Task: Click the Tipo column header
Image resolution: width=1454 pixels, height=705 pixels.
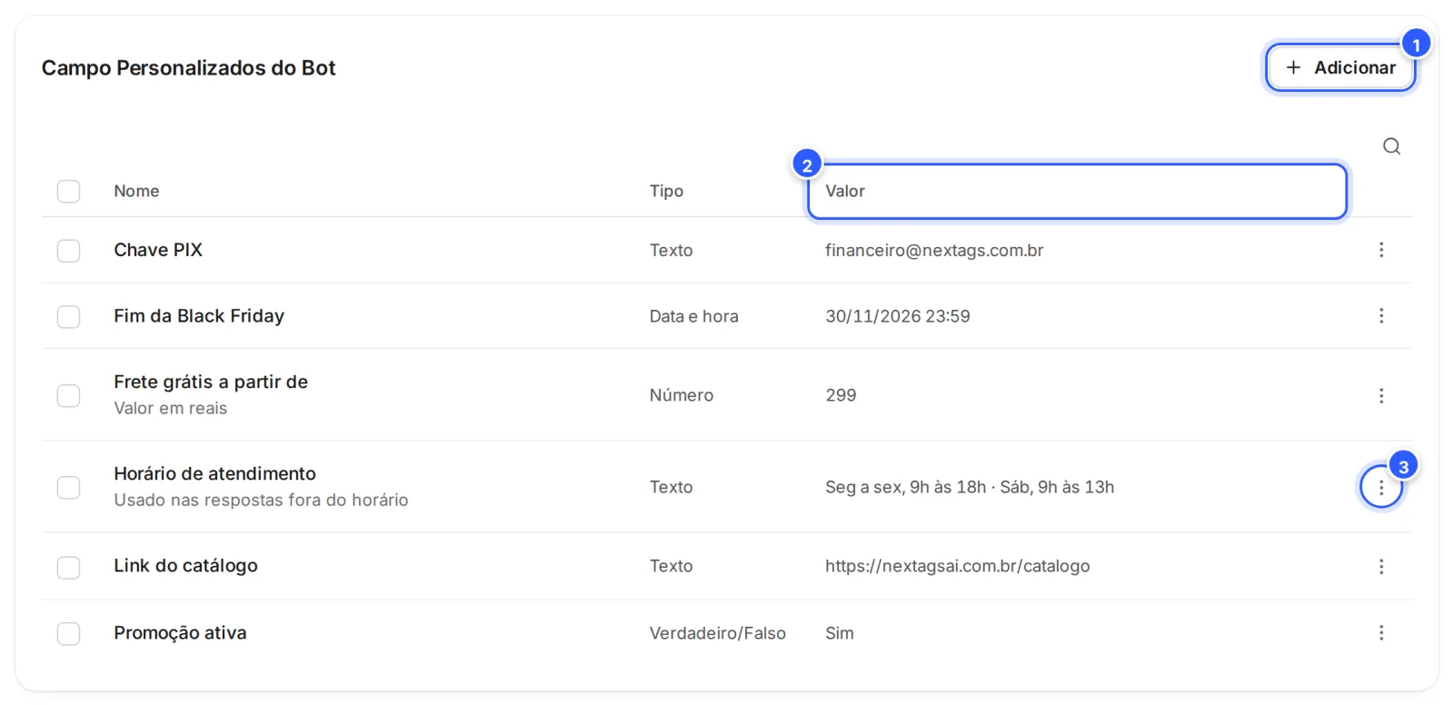Action: pos(666,191)
